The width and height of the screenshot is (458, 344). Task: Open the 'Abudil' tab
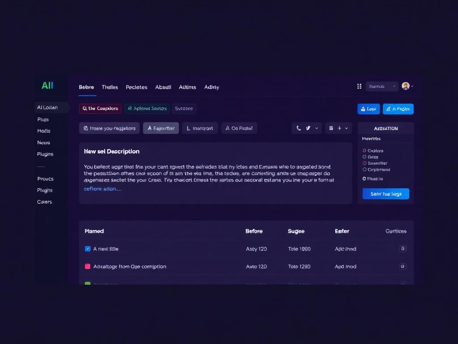tap(163, 87)
